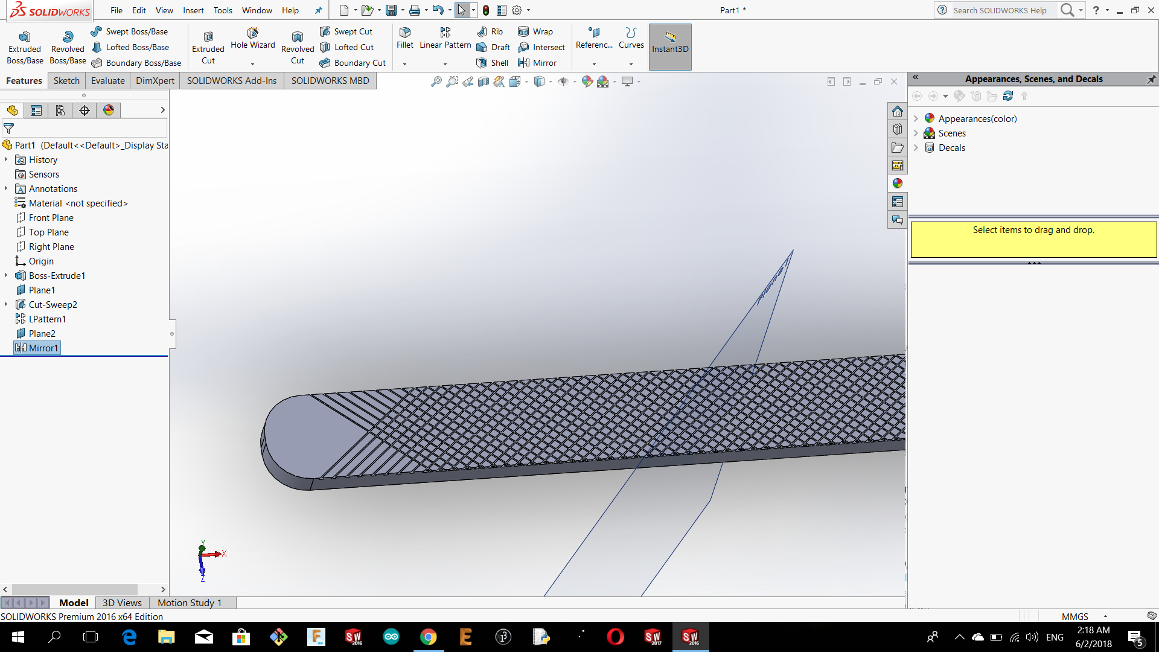The image size is (1159, 652).
Task: Expand the Decals folder
Action: point(916,147)
